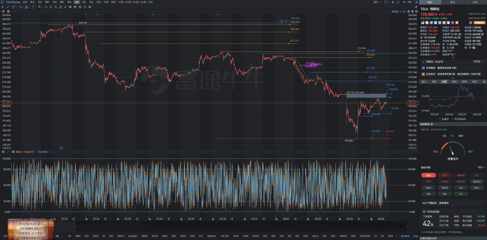Open the text annotation tool labeled Aa
Viewport: 487px width, 240px height.
tap(46, 7)
